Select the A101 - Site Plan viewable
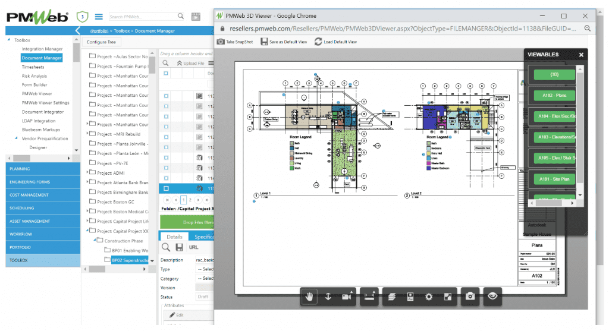609x331 pixels. click(x=554, y=179)
